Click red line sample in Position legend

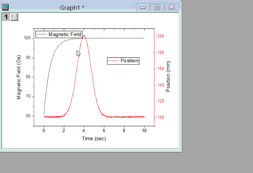tap(113, 61)
